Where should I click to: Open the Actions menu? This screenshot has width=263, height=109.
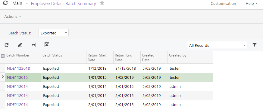click(x=13, y=17)
